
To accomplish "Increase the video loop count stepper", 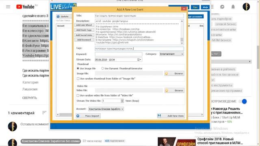I will (x=122, y=100).
